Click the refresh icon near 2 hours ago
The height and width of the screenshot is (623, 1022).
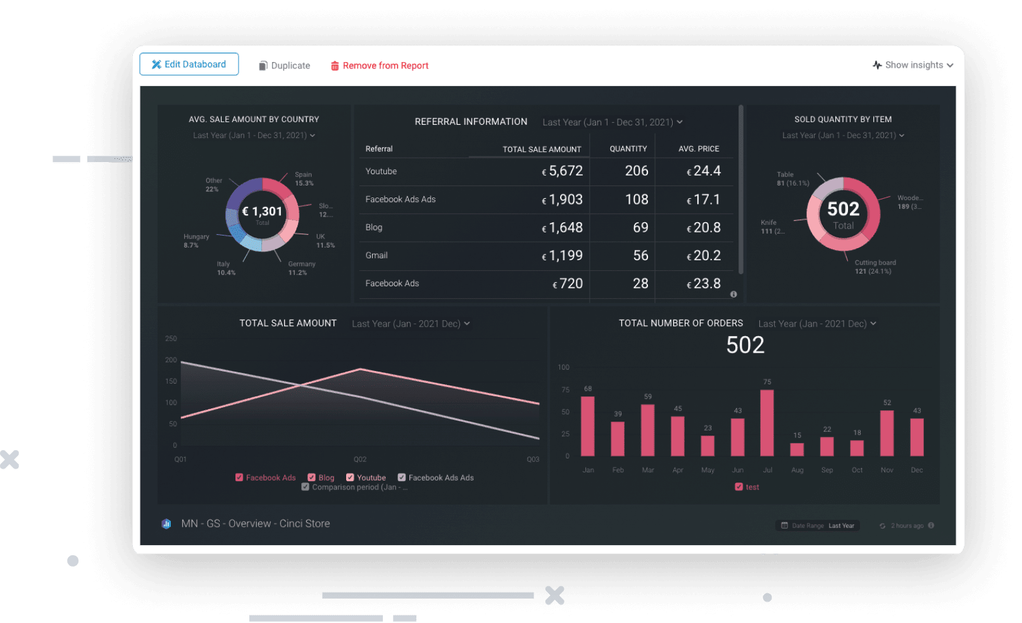882,525
